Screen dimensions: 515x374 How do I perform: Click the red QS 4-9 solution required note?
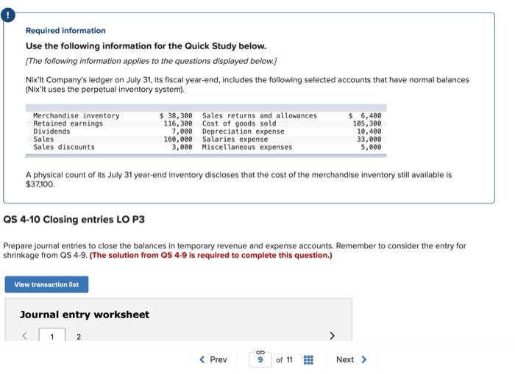point(210,255)
